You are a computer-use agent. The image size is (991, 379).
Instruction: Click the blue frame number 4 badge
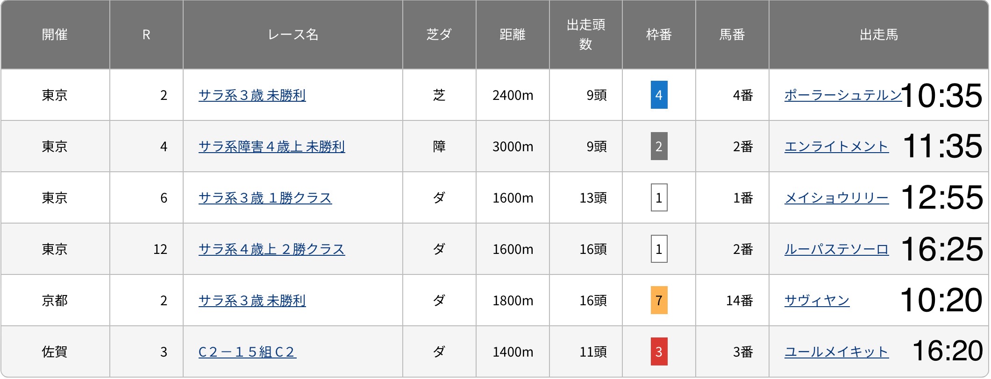pos(659,95)
